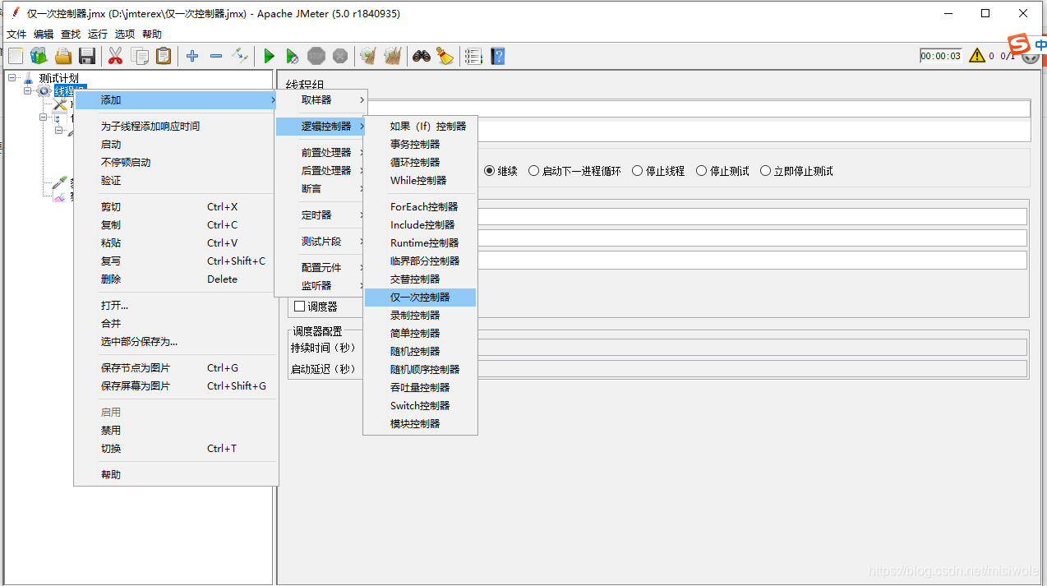The width and height of the screenshot is (1047, 586).
Task: Click the Clear results broom icon
Action: point(369,56)
